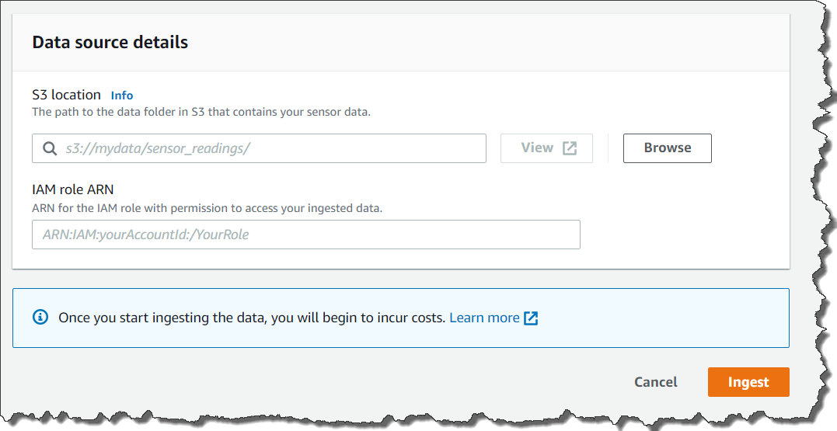Image resolution: width=837 pixels, height=431 pixels.
Task: Click the S3 location field label
Action: 67,95
